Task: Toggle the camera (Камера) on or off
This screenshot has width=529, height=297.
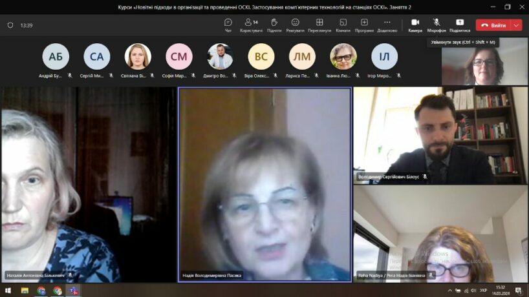Action: tap(415, 25)
